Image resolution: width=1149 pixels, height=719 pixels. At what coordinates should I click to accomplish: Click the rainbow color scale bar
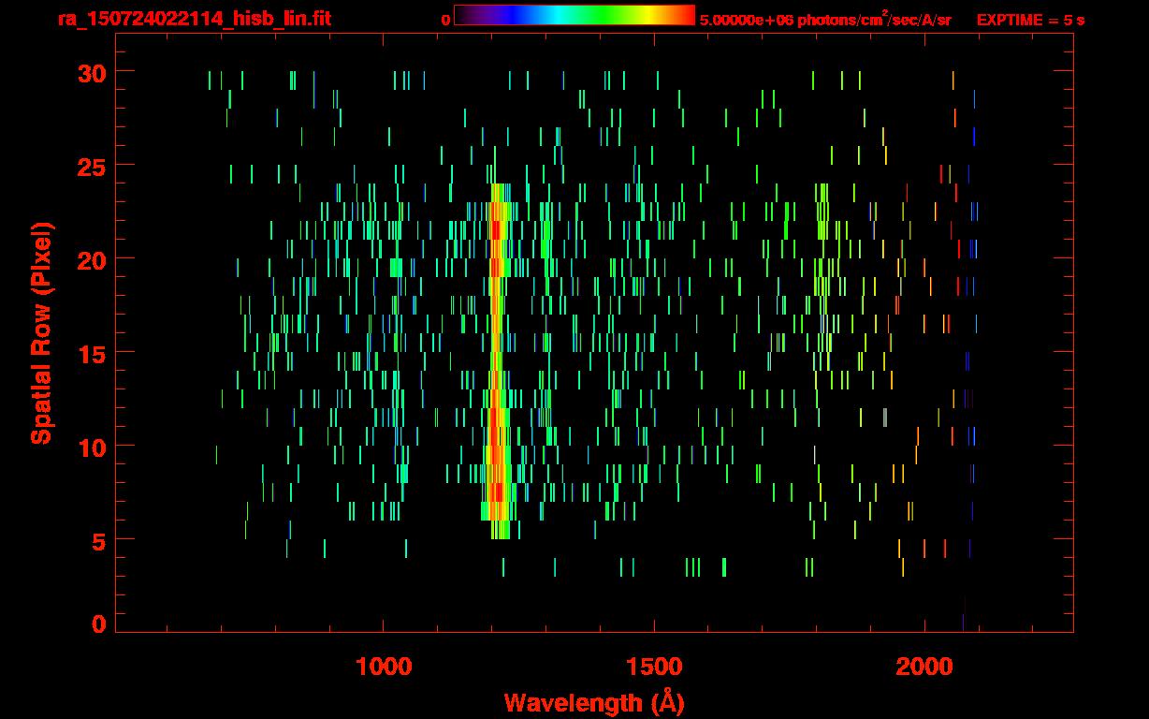(574, 16)
